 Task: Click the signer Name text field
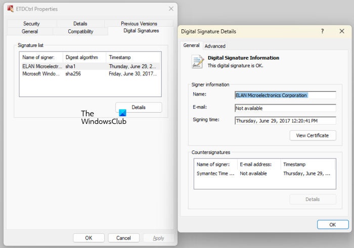tap(285, 95)
